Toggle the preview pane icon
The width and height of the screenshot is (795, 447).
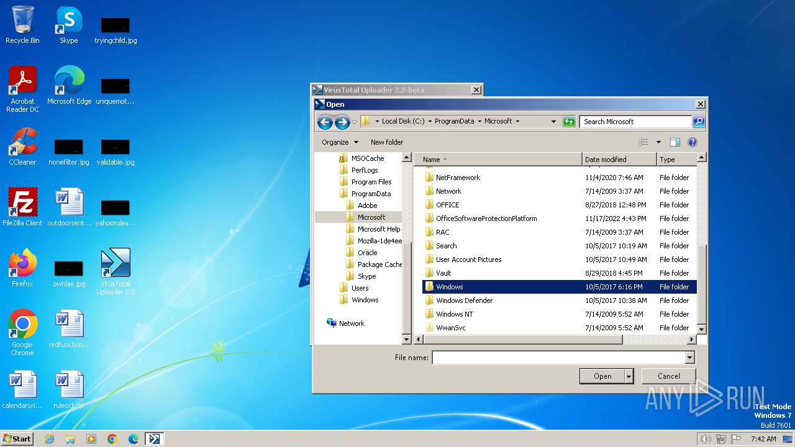tap(675, 142)
